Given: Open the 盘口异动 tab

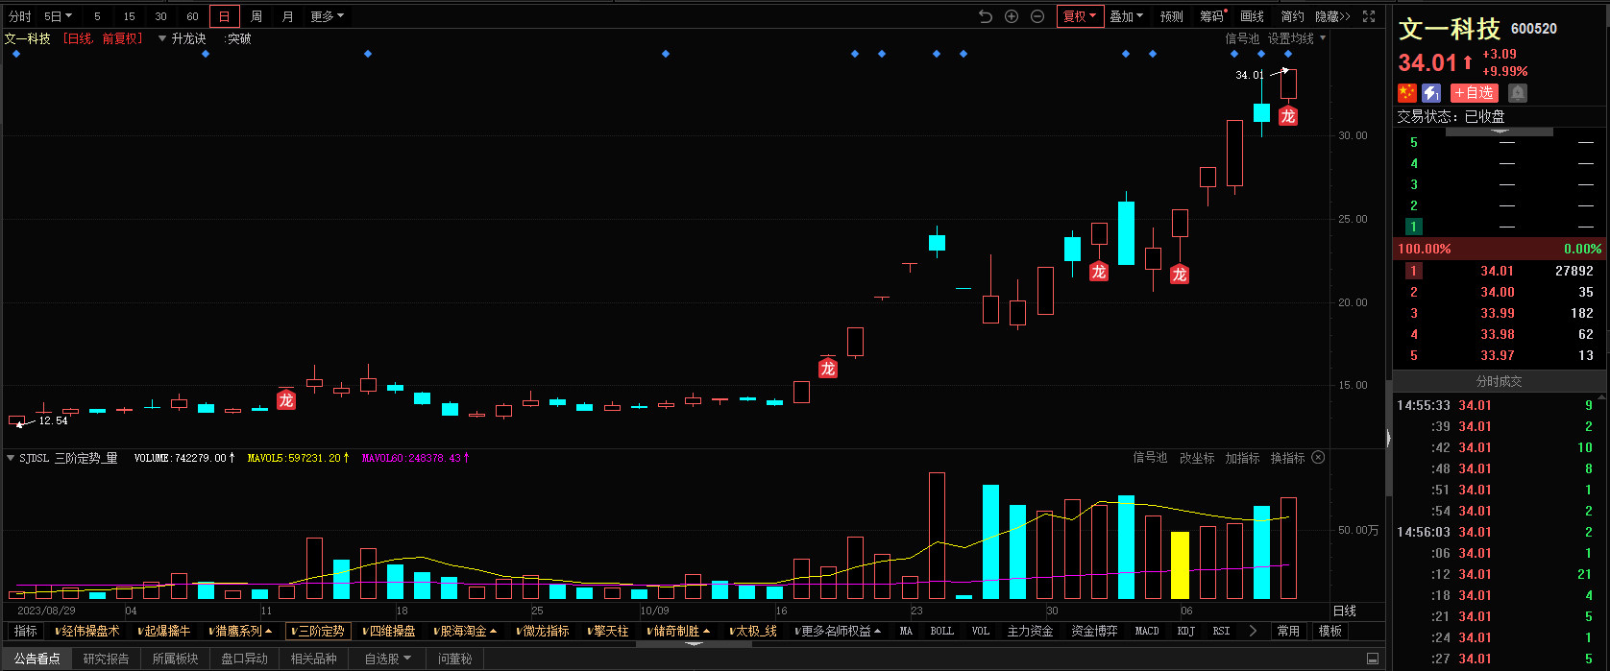Looking at the screenshot, I should (244, 659).
